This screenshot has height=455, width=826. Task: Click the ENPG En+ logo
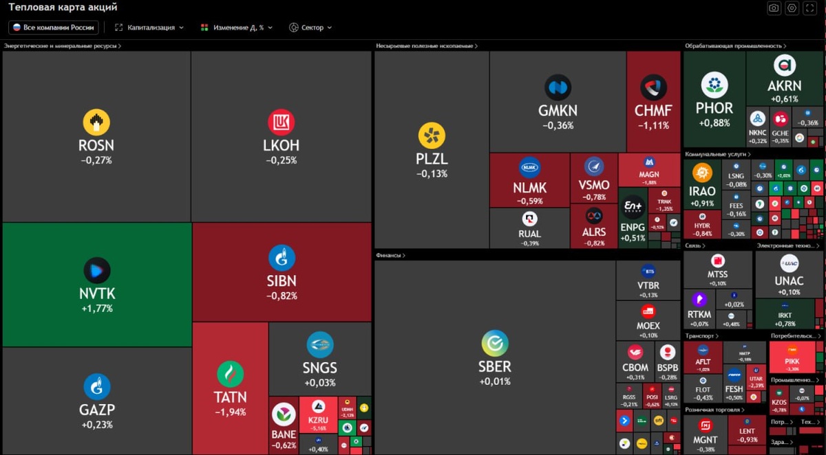[x=633, y=206]
